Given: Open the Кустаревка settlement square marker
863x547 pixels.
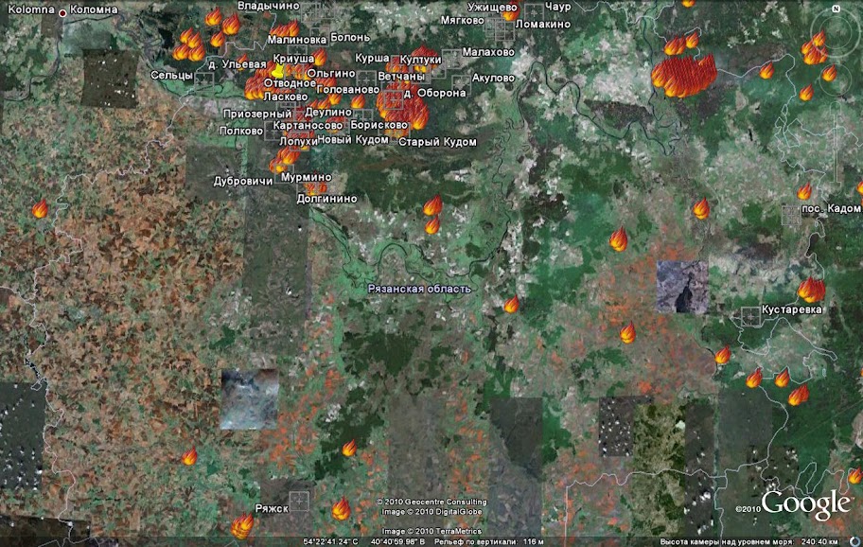Looking at the screenshot, I should pyautogui.click(x=749, y=317).
